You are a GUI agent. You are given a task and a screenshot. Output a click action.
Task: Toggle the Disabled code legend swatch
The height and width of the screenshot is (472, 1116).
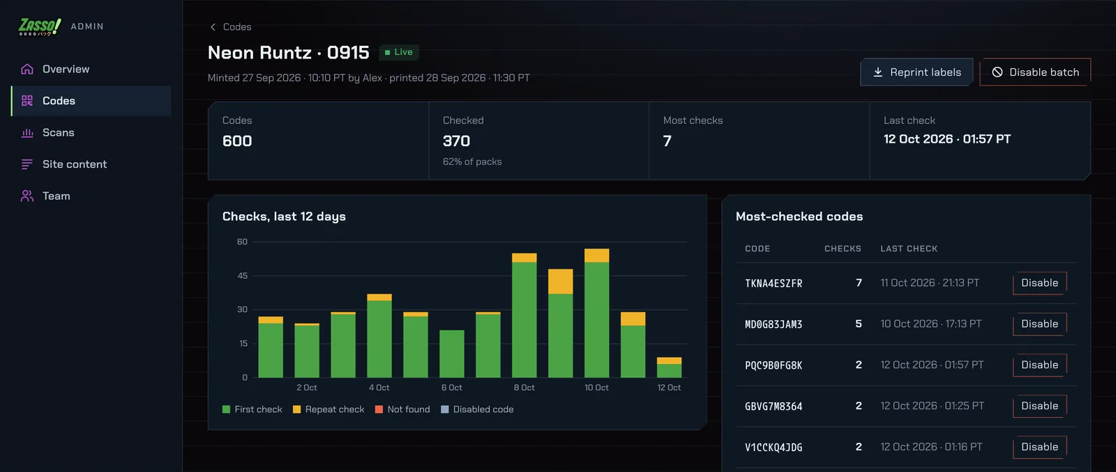[x=444, y=409]
